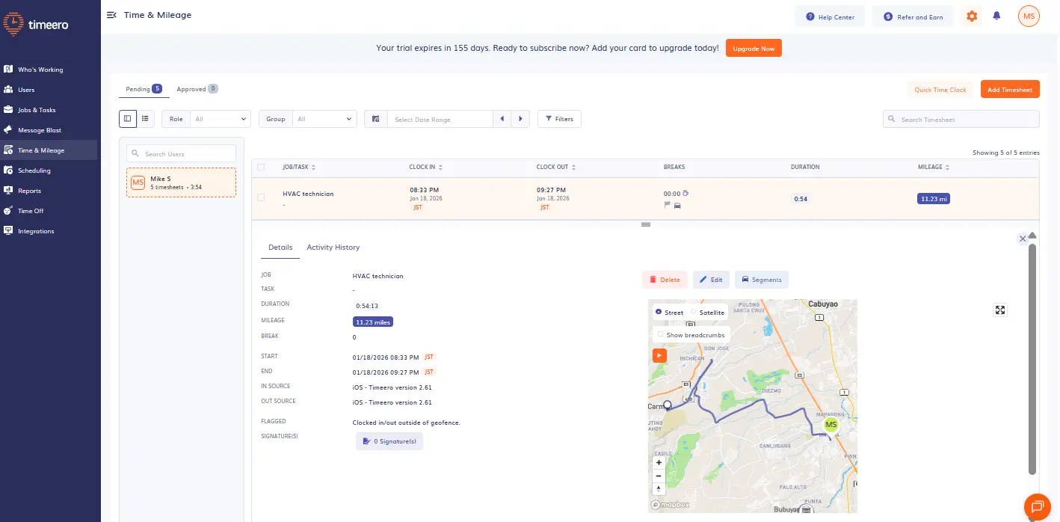The width and height of the screenshot is (1060, 522).
Task: Go to previous date range arrow
Action: 502,119
